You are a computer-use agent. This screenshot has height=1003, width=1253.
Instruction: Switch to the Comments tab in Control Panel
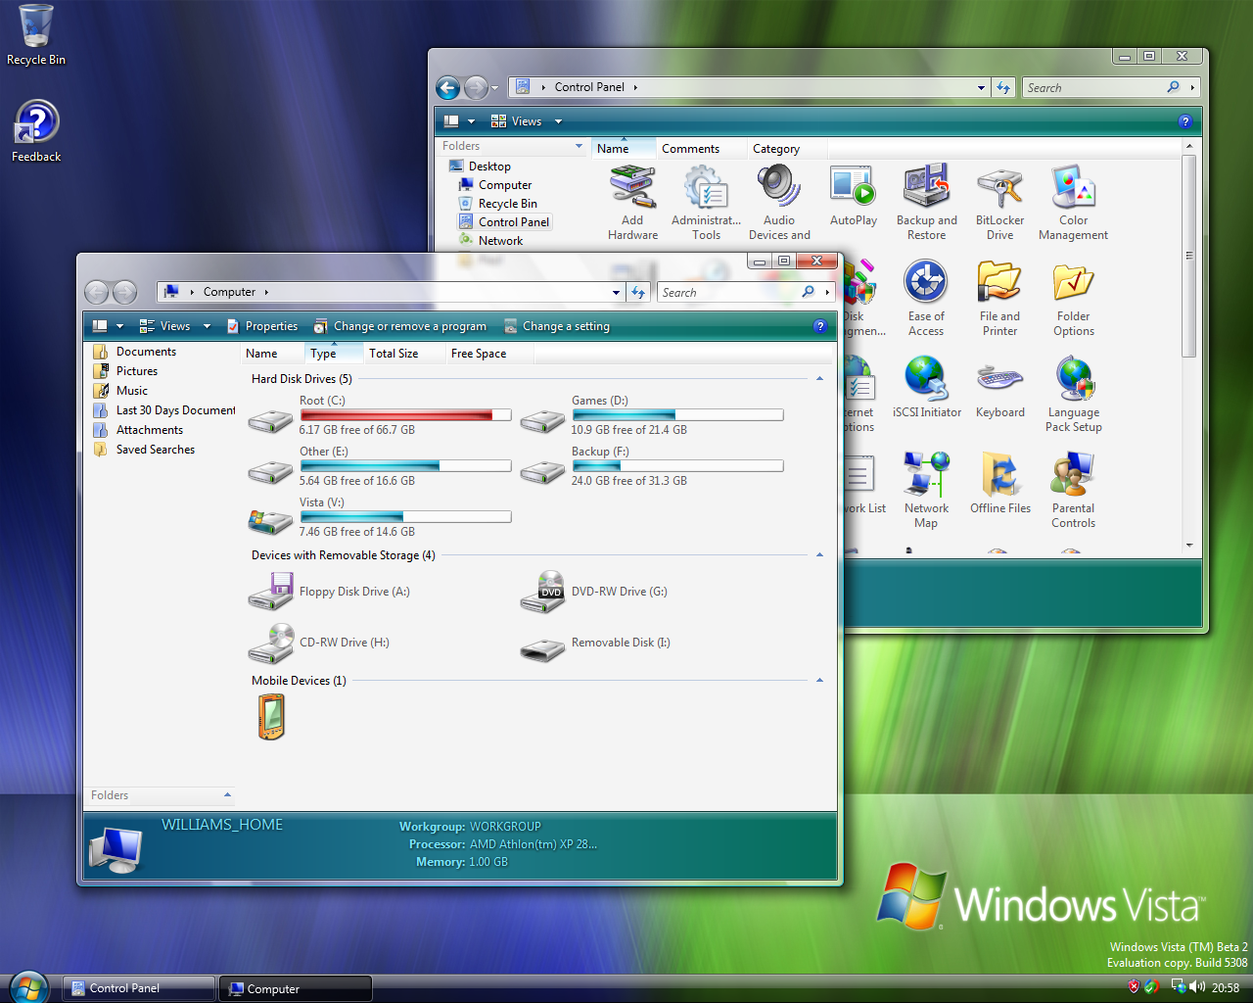tap(693, 148)
